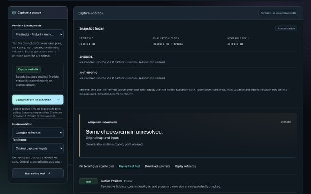The height and width of the screenshot is (194, 311).
Task: Click the ANDURIL instrument heading
Action: pos(86,57)
